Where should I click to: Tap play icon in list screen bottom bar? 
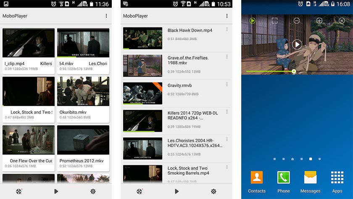[x=177, y=191]
